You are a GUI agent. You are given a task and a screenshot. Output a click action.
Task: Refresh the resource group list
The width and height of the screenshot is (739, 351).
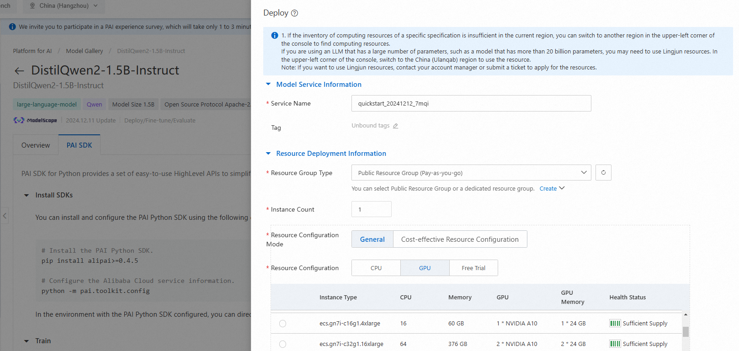click(603, 173)
